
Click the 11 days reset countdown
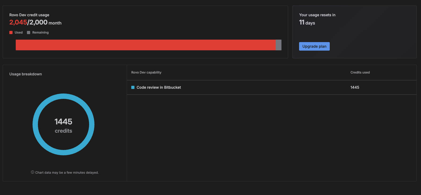click(307, 23)
